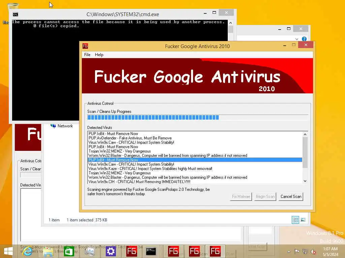The width and height of the screenshot is (345, 258).
Task: Click the Cancel Scan button
Action: tap(291, 197)
